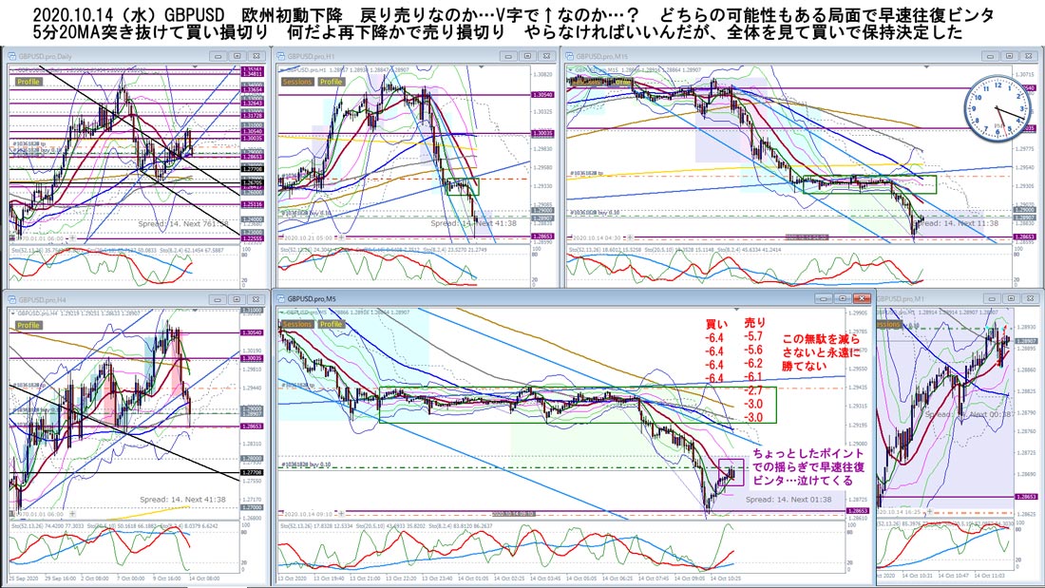Click the 1.25116 price label in Daily chart
This screenshot has width=1045, height=588.
(x=252, y=204)
